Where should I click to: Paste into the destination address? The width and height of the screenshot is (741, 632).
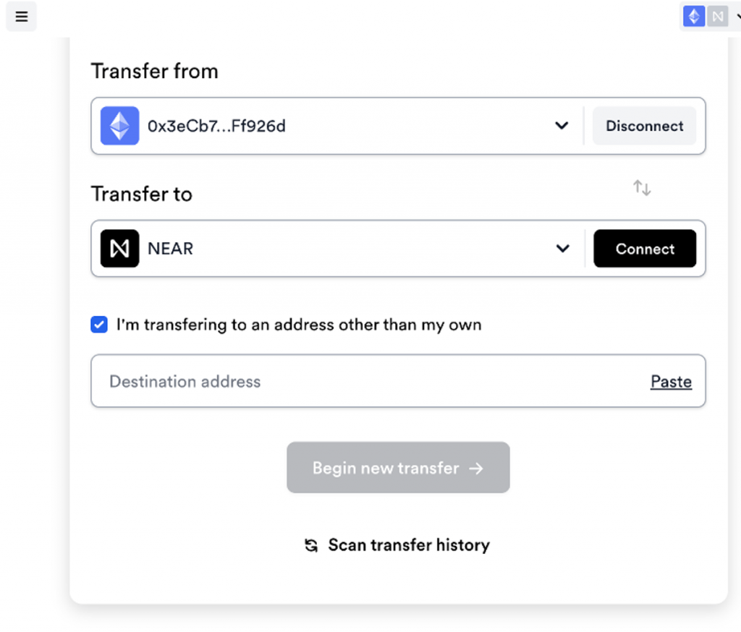[x=671, y=382]
